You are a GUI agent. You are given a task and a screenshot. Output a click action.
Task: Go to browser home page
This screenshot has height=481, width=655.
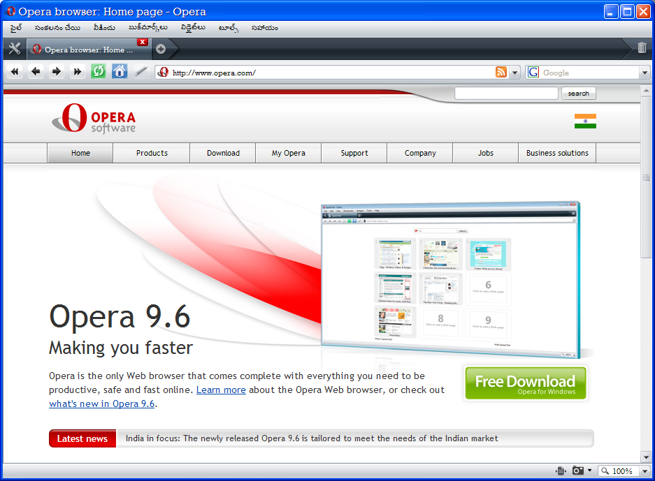point(119,71)
